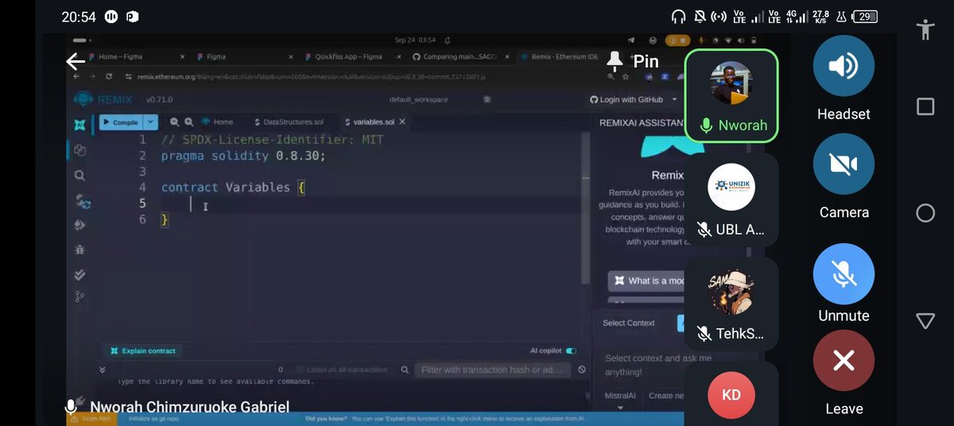Click Login with GitHub
Viewport: 954px width, 426px height.
click(626, 99)
